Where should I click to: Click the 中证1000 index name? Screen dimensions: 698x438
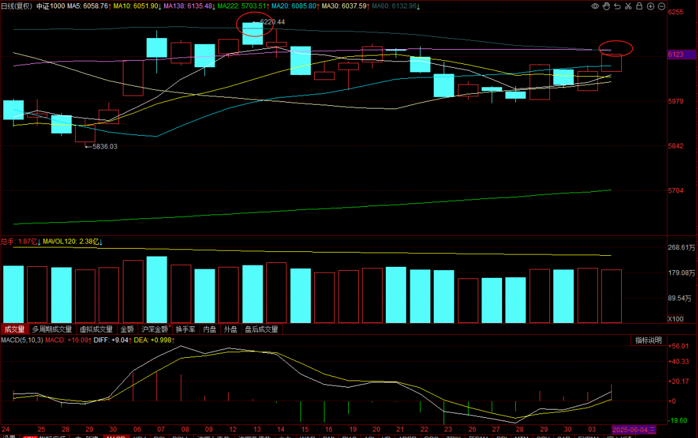(50, 6)
